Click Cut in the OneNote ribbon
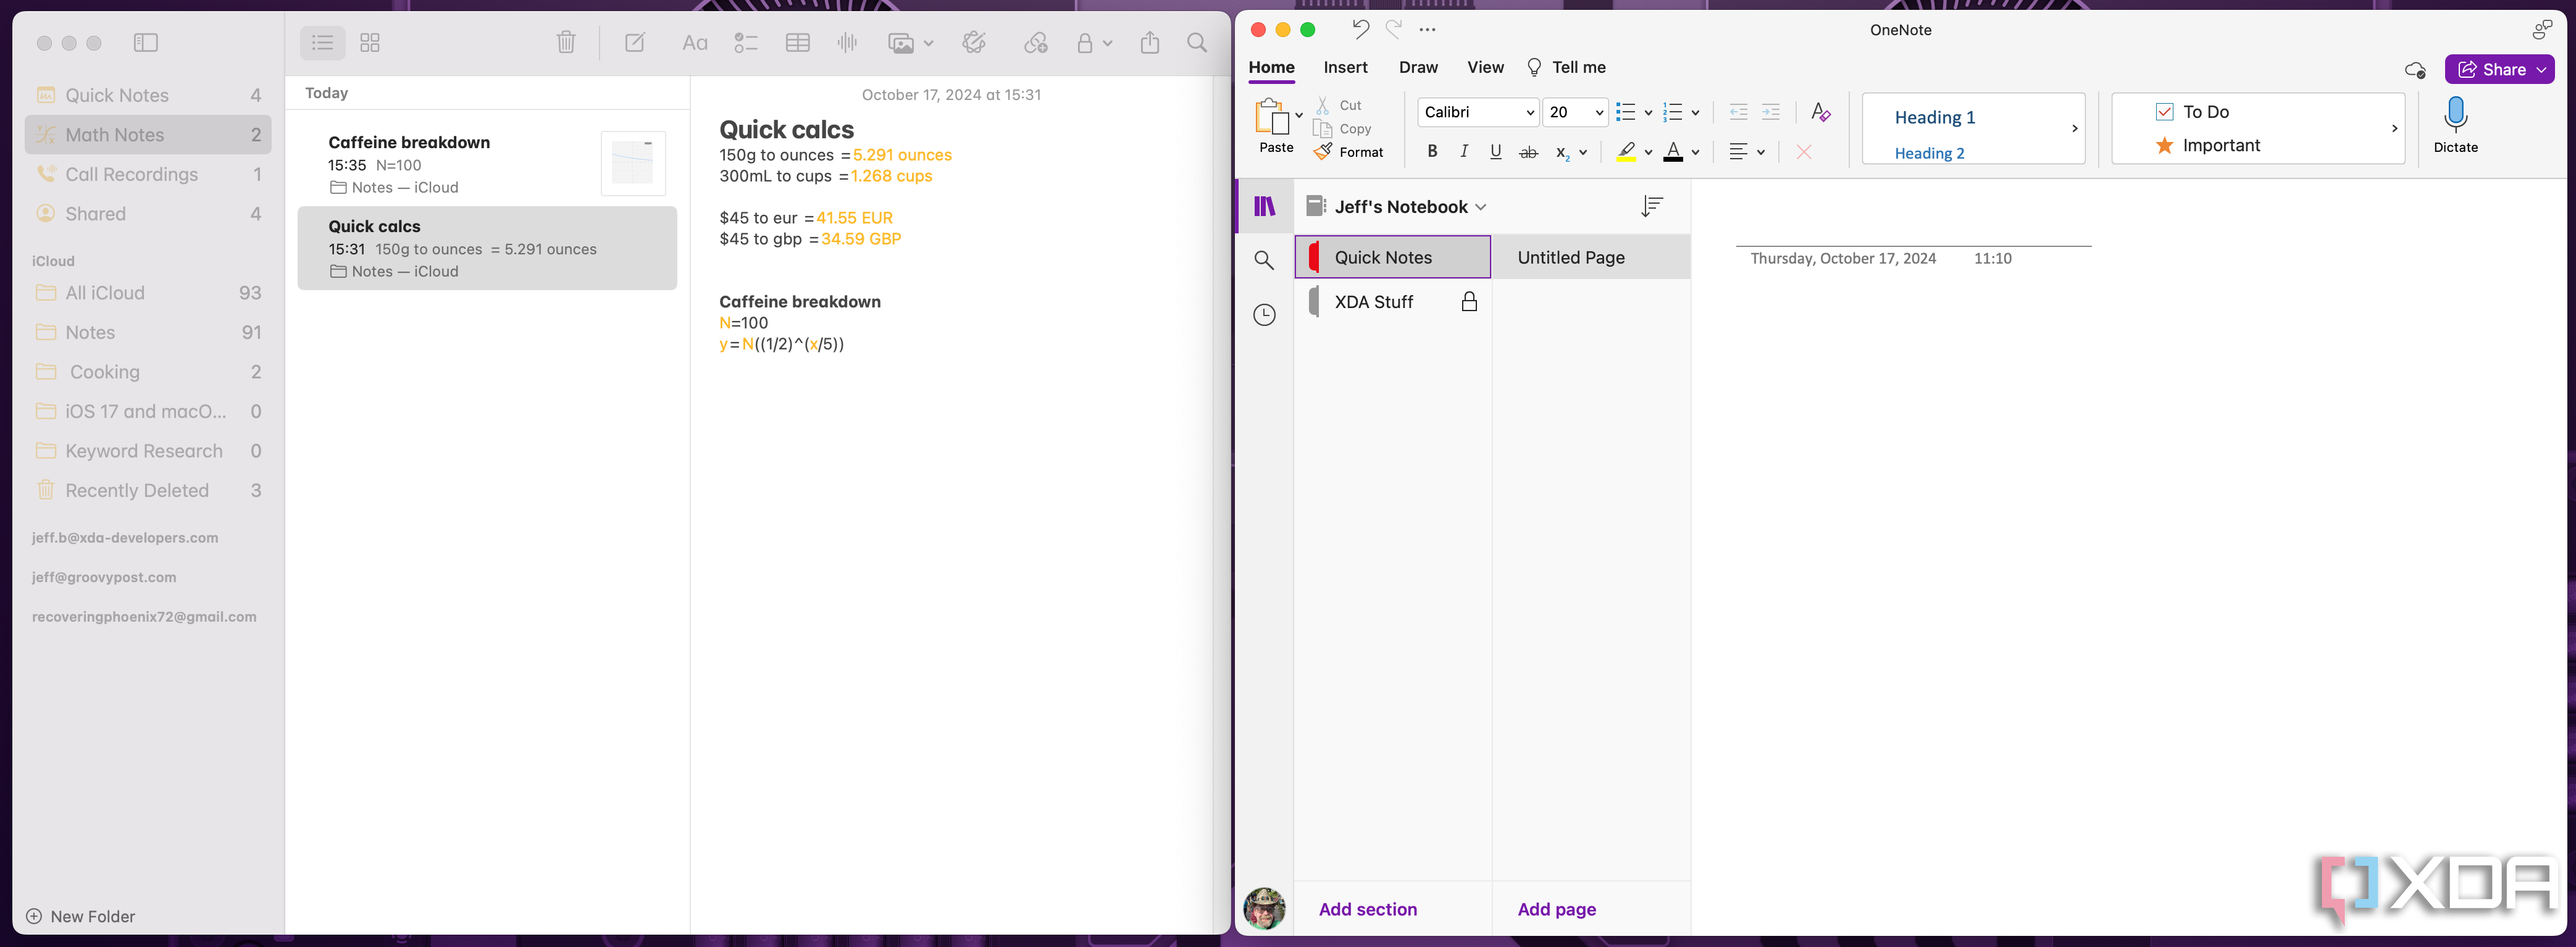Viewport: 2576px width, 947px height. tap(1338, 105)
